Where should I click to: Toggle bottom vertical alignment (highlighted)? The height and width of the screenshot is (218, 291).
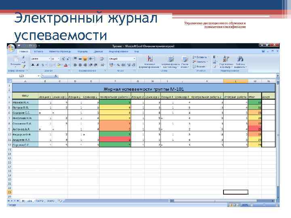85,59
